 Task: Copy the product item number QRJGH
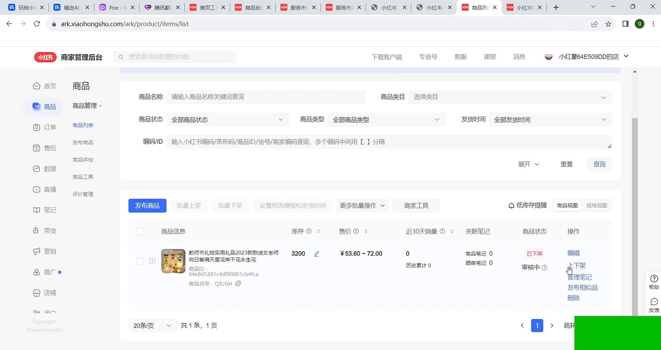click(x=238, y=284)
